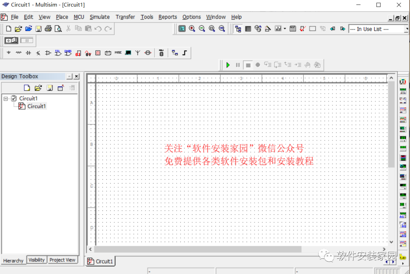Switch to the Hierarchy tab

pyautogui.click(x=13, y=260)
